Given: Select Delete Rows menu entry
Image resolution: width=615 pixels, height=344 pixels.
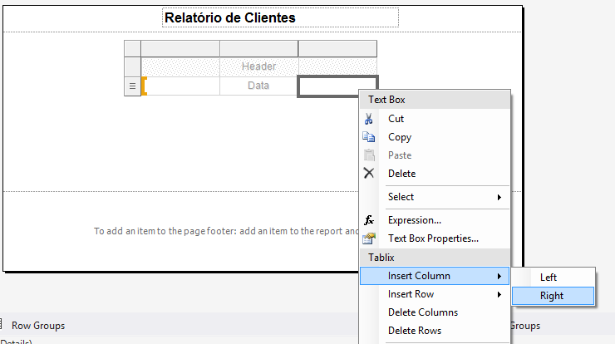Looking at the screenshot, I should (x=414, y=331).
